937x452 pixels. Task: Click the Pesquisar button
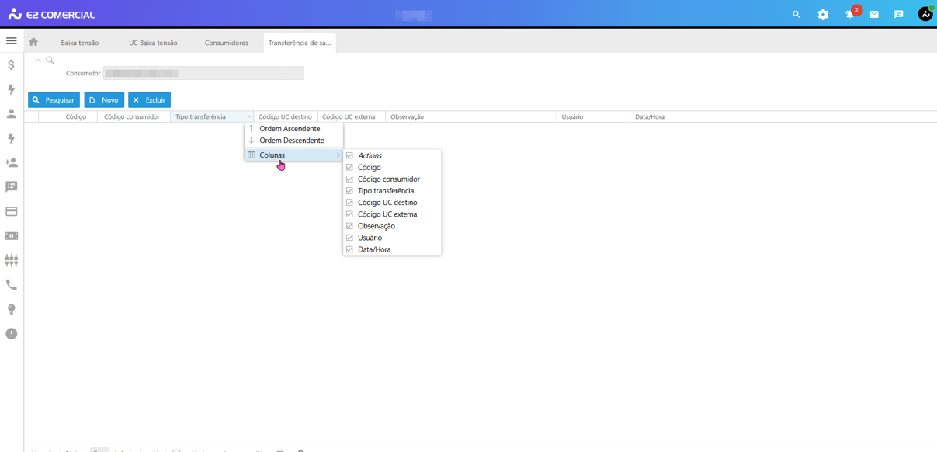click(x=54, y=100)
